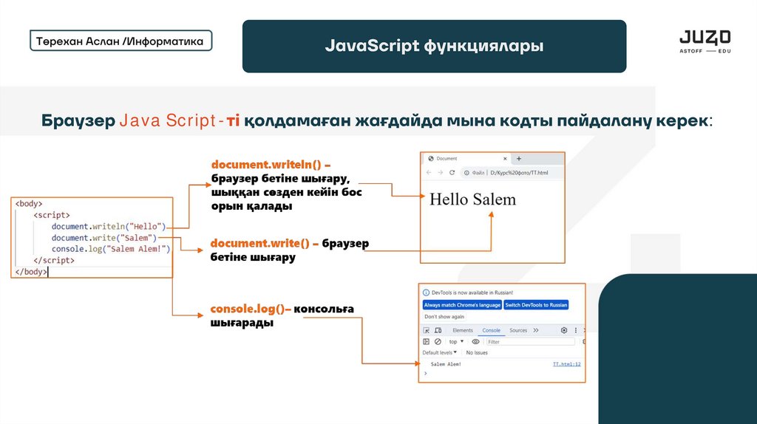Open the Default levels dropdown

click(439, 352)
